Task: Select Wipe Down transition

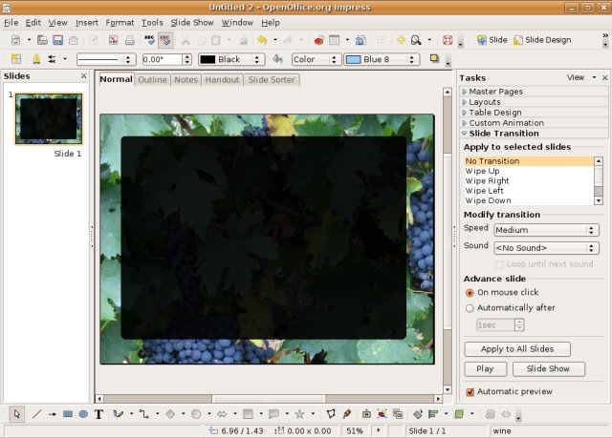Action: [x=488, y=201]
